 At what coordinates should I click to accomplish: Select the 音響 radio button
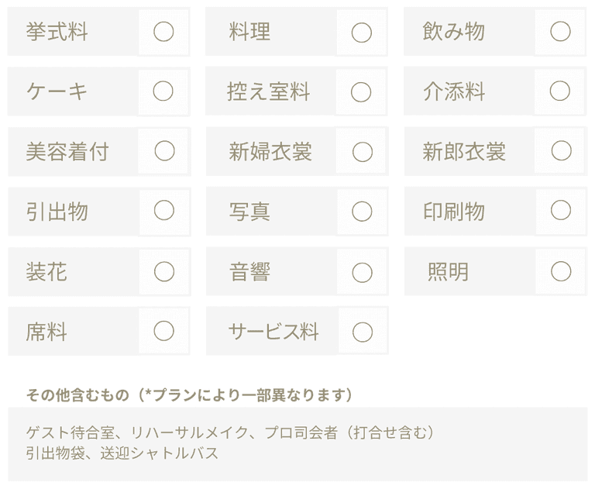pyautogui.click(x=363, y=272)
